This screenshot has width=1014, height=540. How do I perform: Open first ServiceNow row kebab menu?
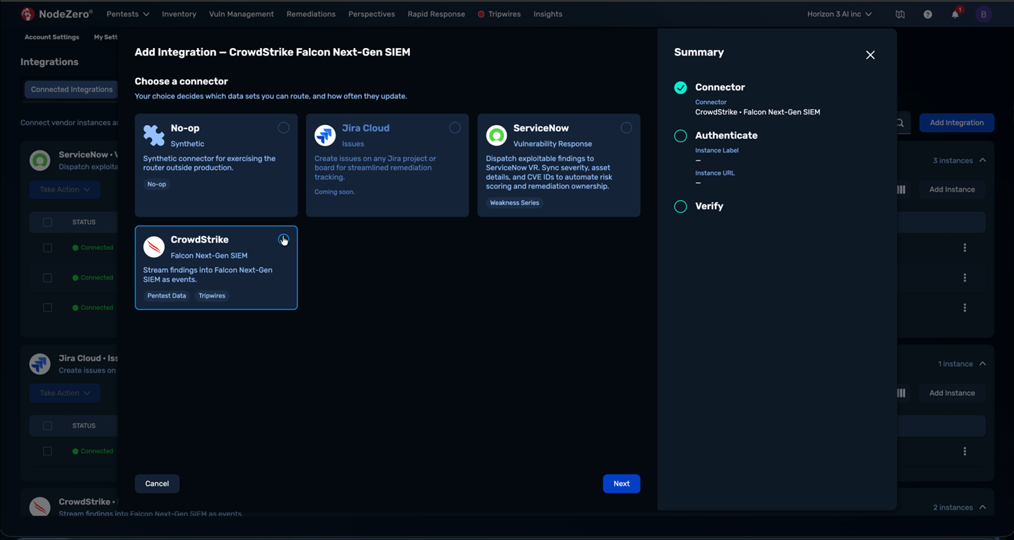(x=965, y=248)
